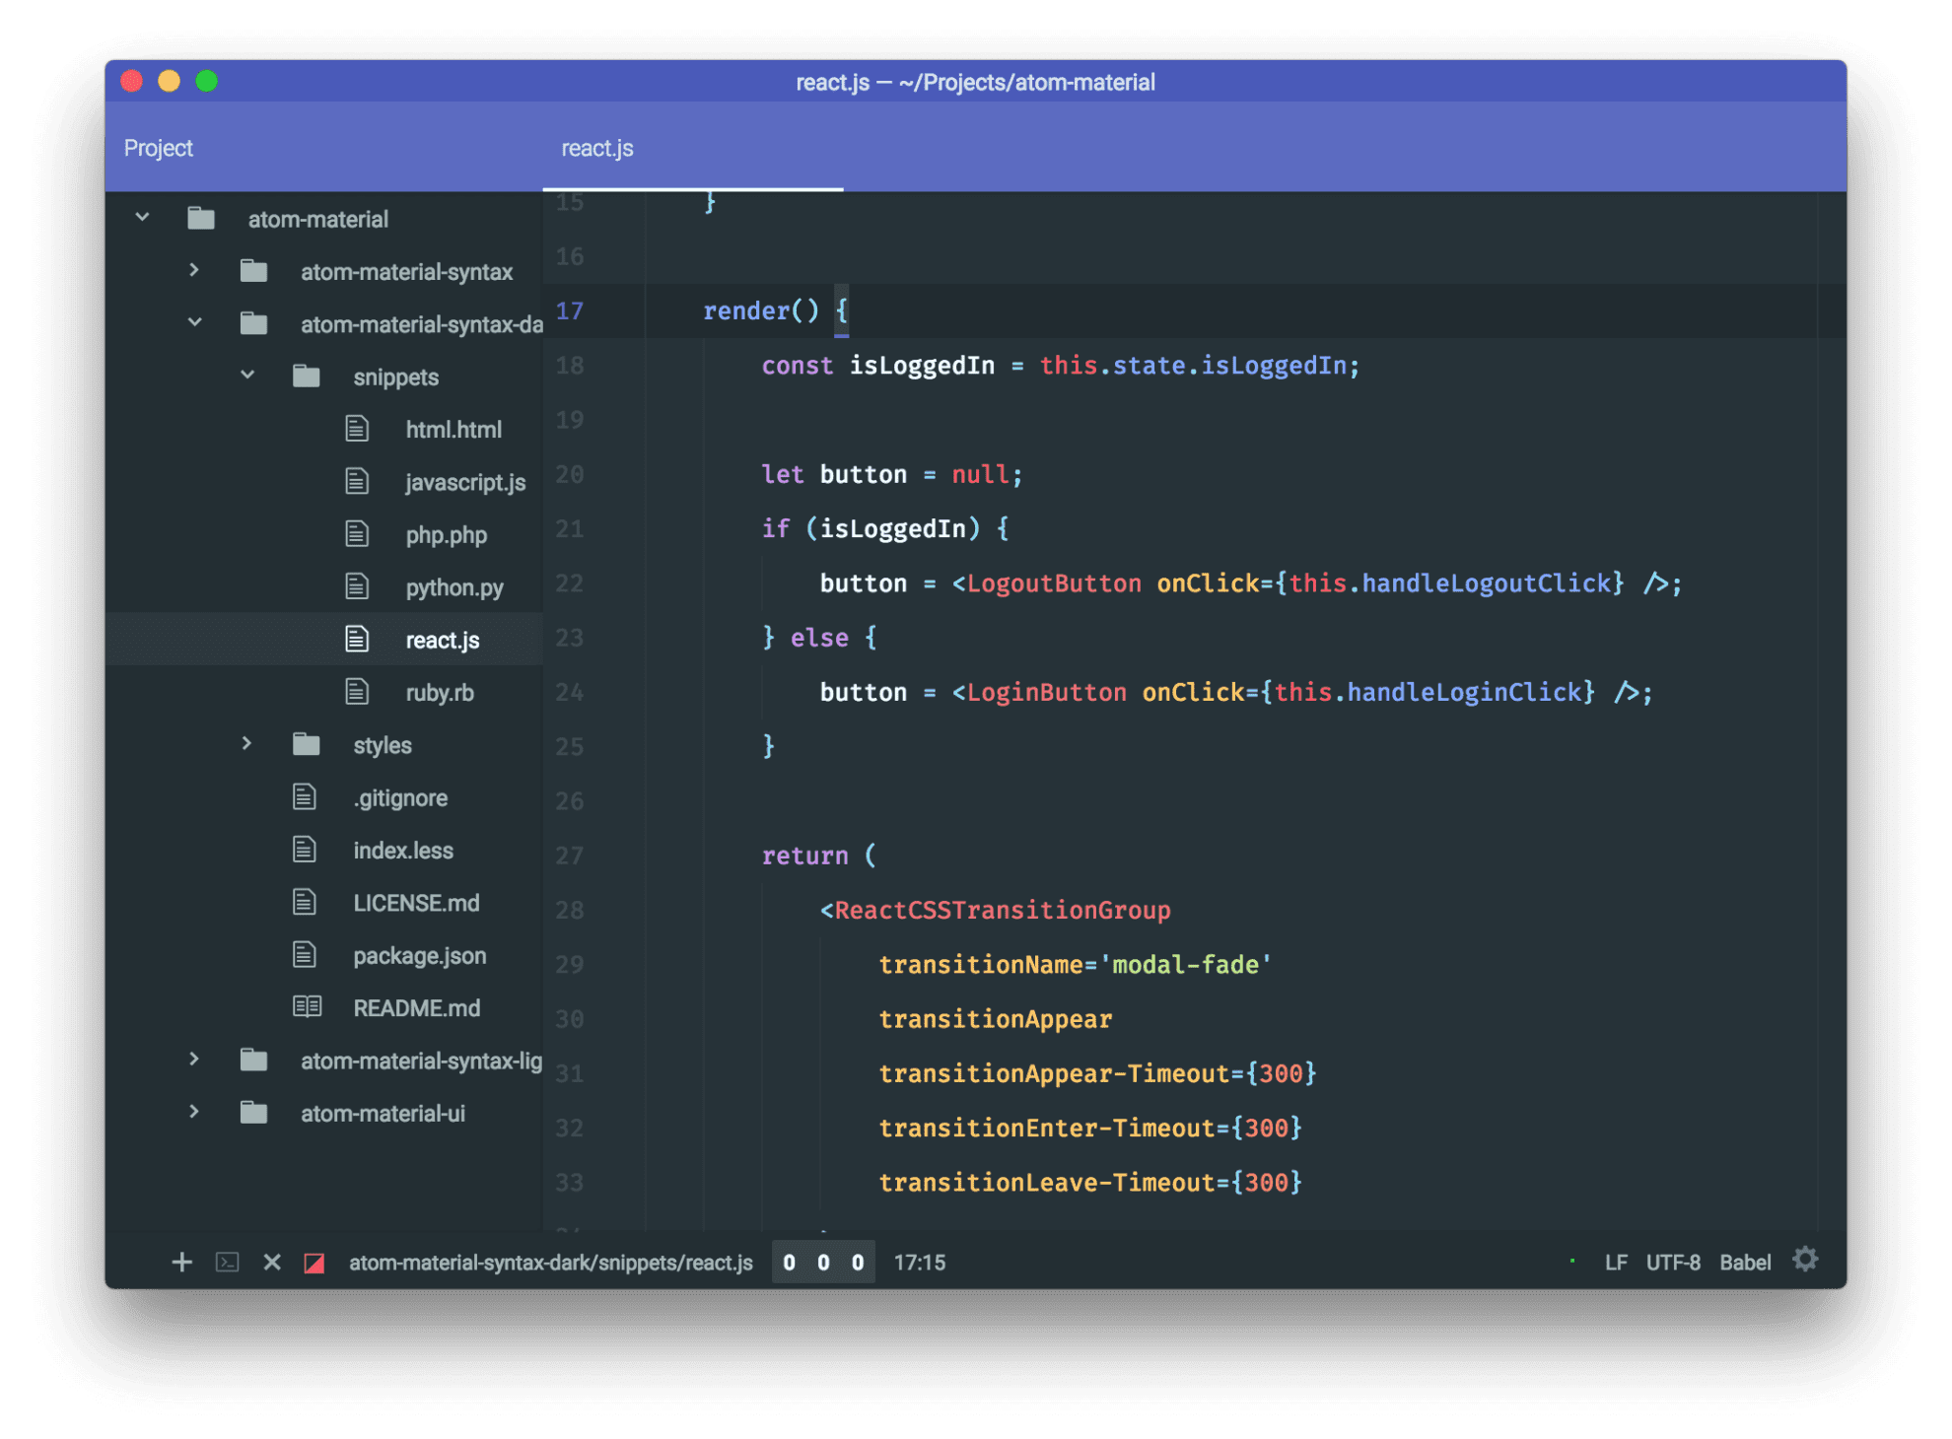This screenshot has width=1952, height=1439.
Task: Open the terminal panel icon
Action: (228, 1263)
